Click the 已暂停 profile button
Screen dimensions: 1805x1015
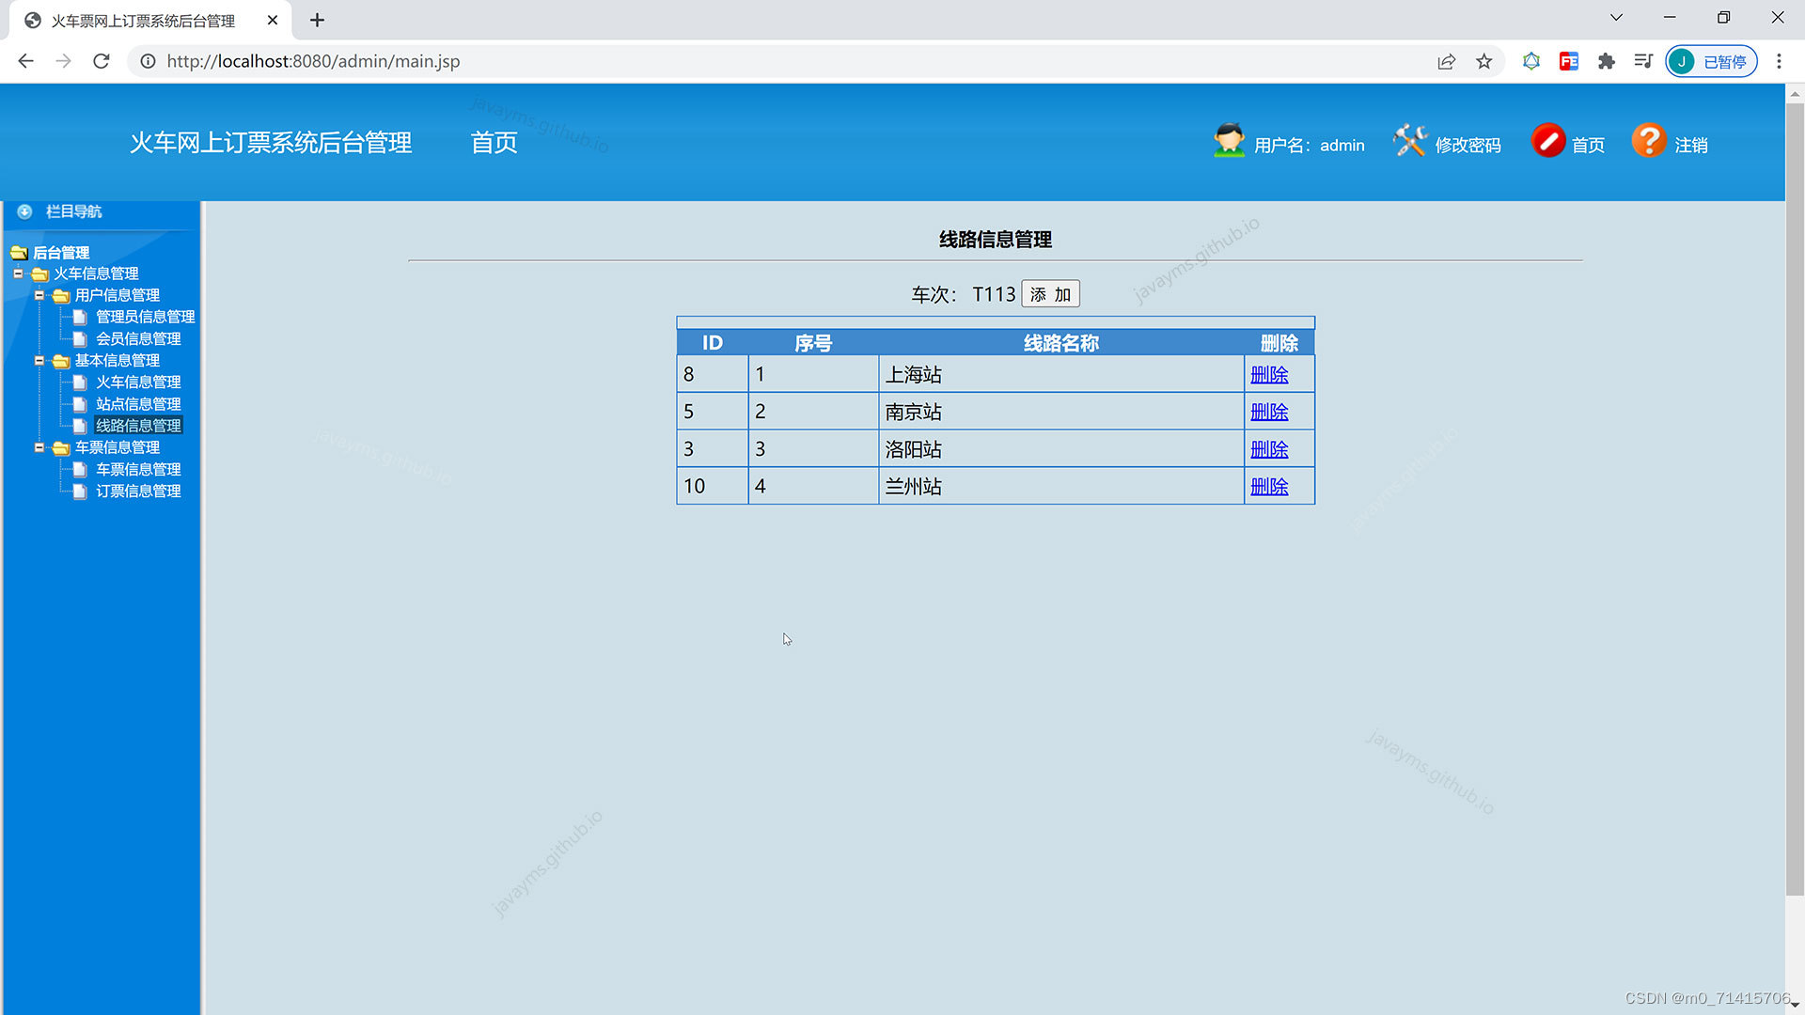coord(1711,61)
